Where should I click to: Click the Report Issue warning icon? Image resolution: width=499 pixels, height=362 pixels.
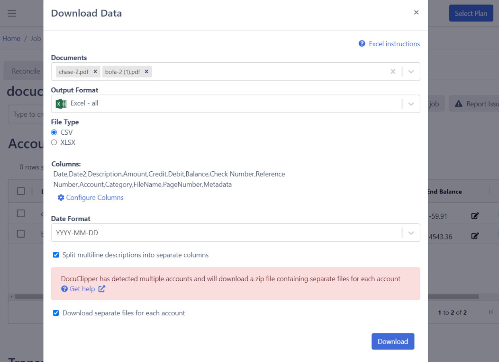coord(458,104)
